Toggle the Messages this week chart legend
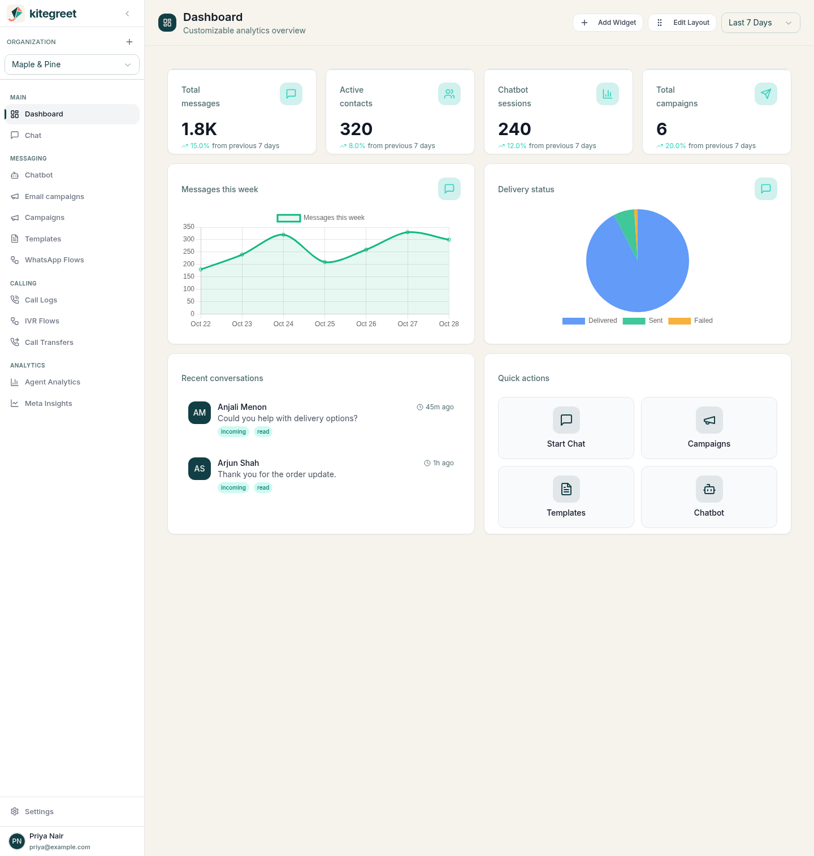This screenshot has width=814, height=856. coord(321,218)
